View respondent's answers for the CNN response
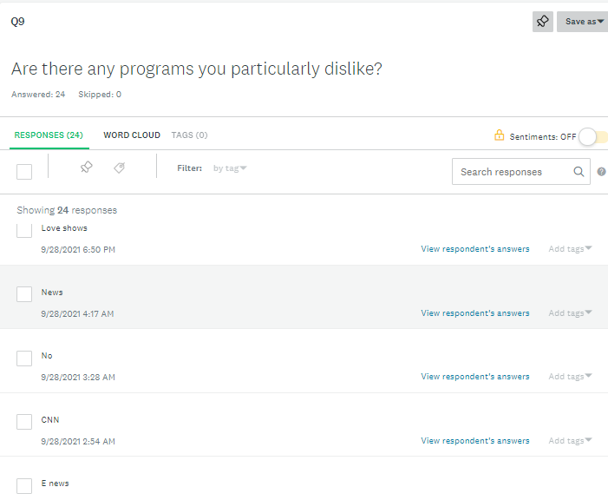 point(474,441)
